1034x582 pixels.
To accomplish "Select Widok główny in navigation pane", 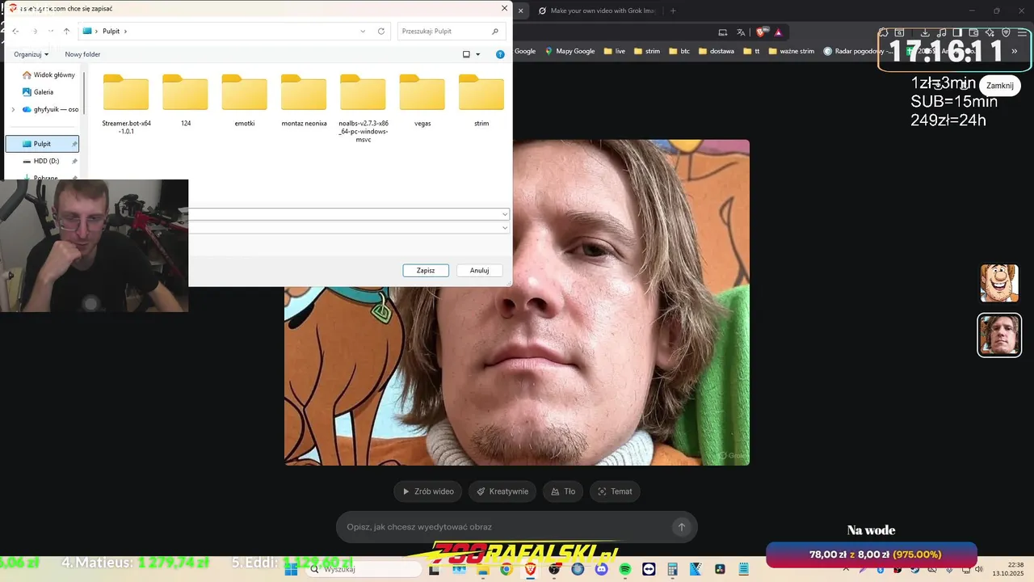I will click(47, 74).
